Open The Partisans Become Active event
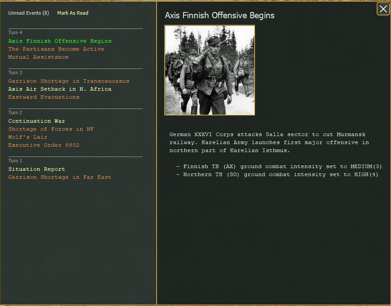 tap(57, 49)
